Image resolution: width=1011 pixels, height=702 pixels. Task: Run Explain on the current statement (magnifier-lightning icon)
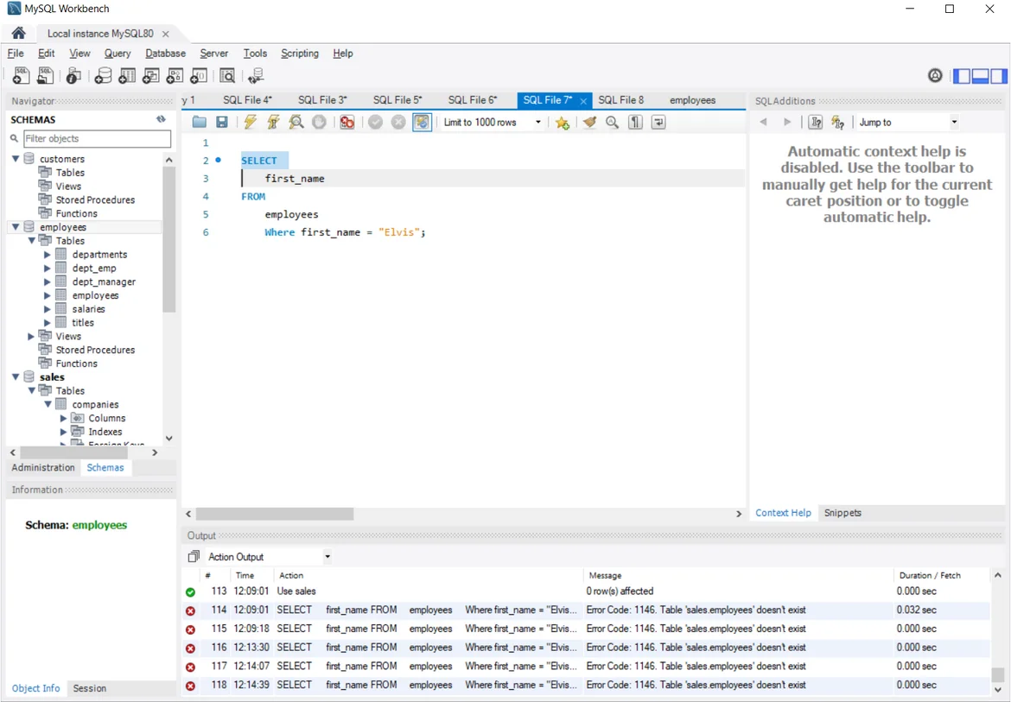click(x=296, y=123)
